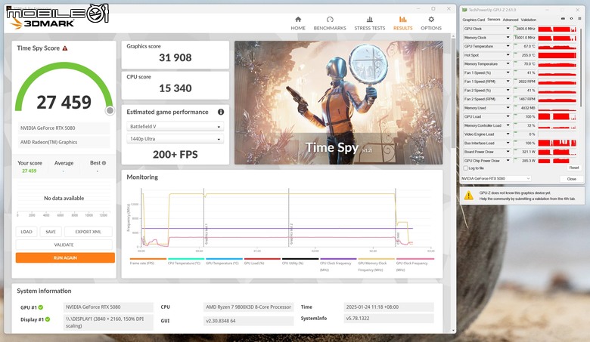The image size is (590, 342).
Task: Click the GPU-Z Close button
Action: 571,179
